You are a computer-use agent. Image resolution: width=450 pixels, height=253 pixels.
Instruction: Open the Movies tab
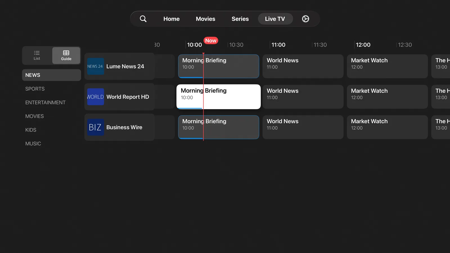coord(206,19)
